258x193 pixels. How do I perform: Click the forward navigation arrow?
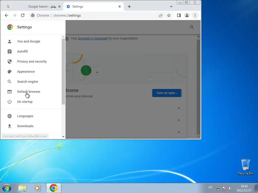tap(15, 15)
